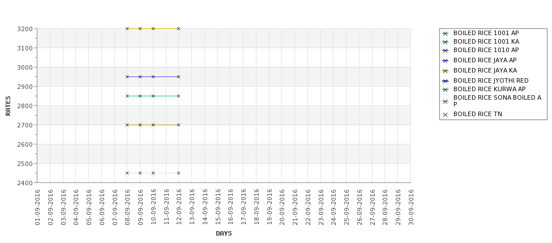Select the BOILED RICE TN legend label

pos(478,114)
